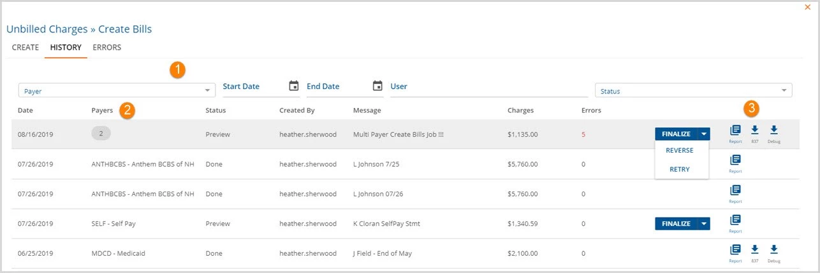The image size is (820, 273).
Task: Open the Start Date calendar picker
Action: [x=294, y=86]
